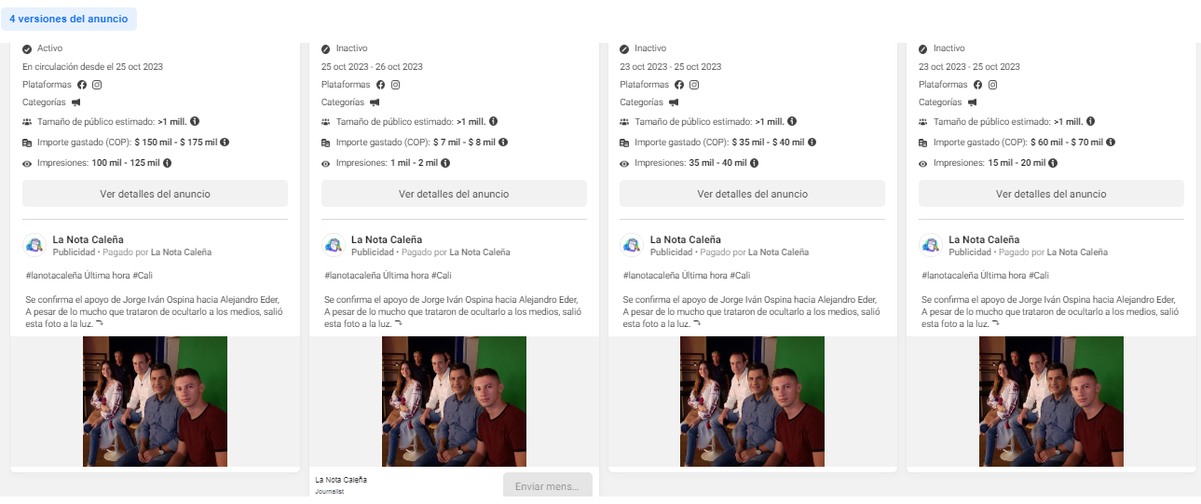Click the group photo in the $60–70 mil ad
This screenshot has height=504, width=1201.
point(1051,402)
